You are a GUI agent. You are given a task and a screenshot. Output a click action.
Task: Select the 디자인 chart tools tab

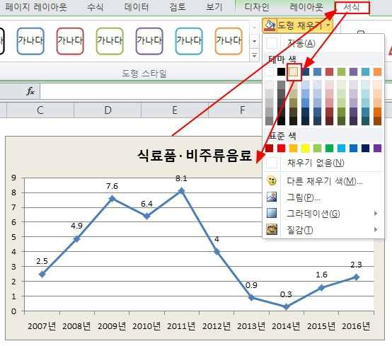257,7
